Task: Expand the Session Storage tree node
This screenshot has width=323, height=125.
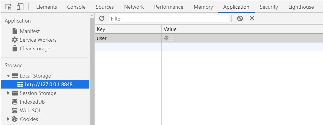Action: click(8, 93)
